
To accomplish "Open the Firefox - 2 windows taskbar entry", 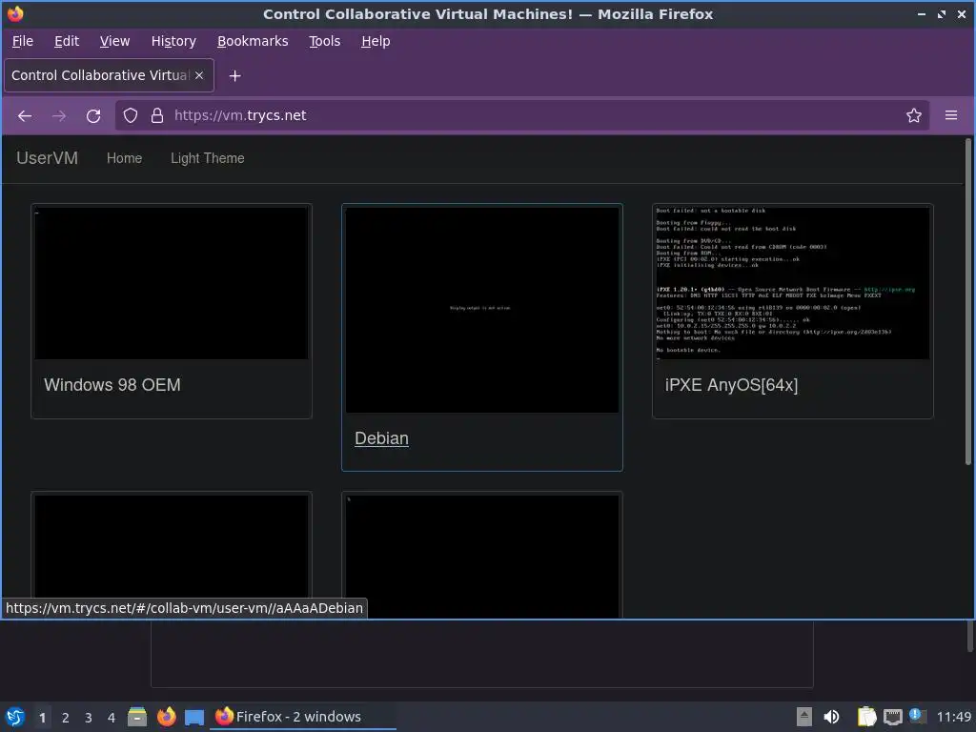I will pyautogui.click(x=302, y=717).
